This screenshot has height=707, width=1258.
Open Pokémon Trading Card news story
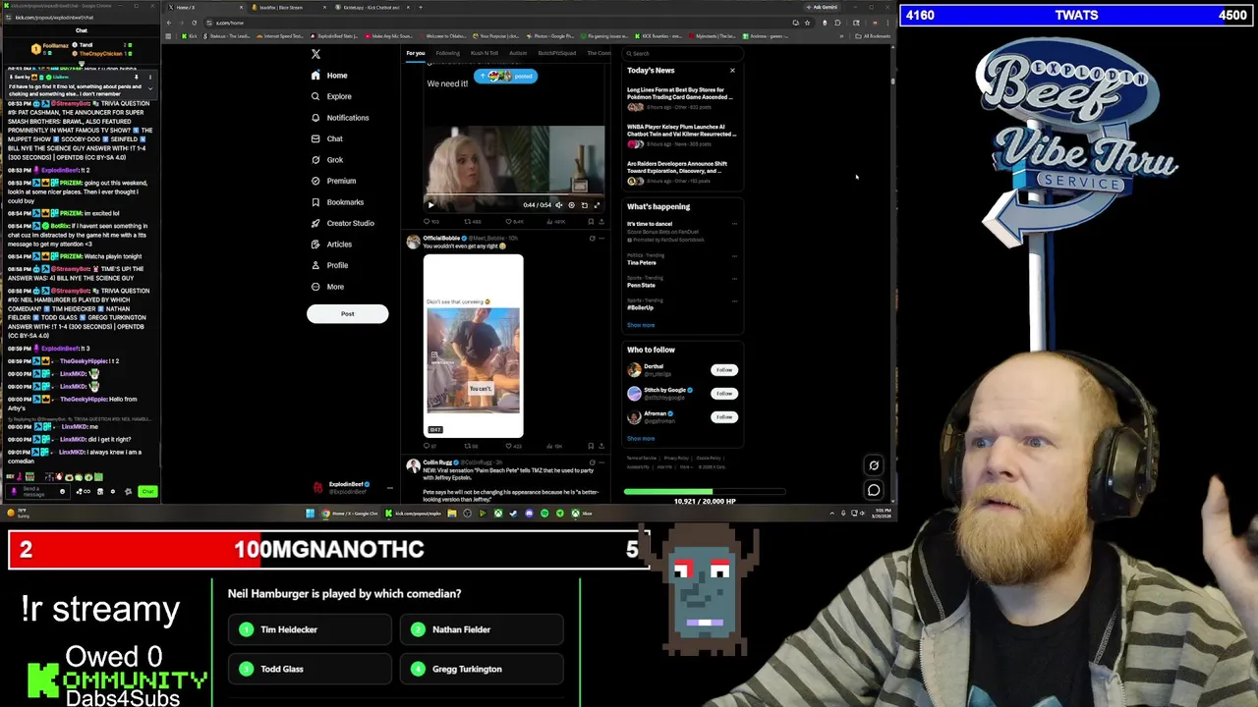pyautogui.click(x=681, y=97)
